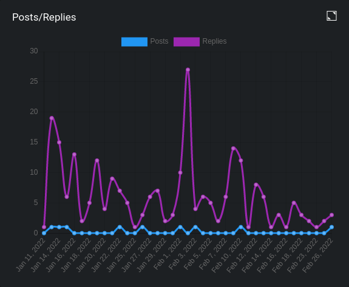This screenshot has height=287, width=349.
Task: Click the Feb 14, 2022 axis label
Action: tap(257, 255)
